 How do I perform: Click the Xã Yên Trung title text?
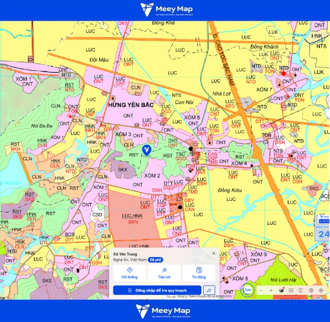pyautogui.click(x=125, y=254)
